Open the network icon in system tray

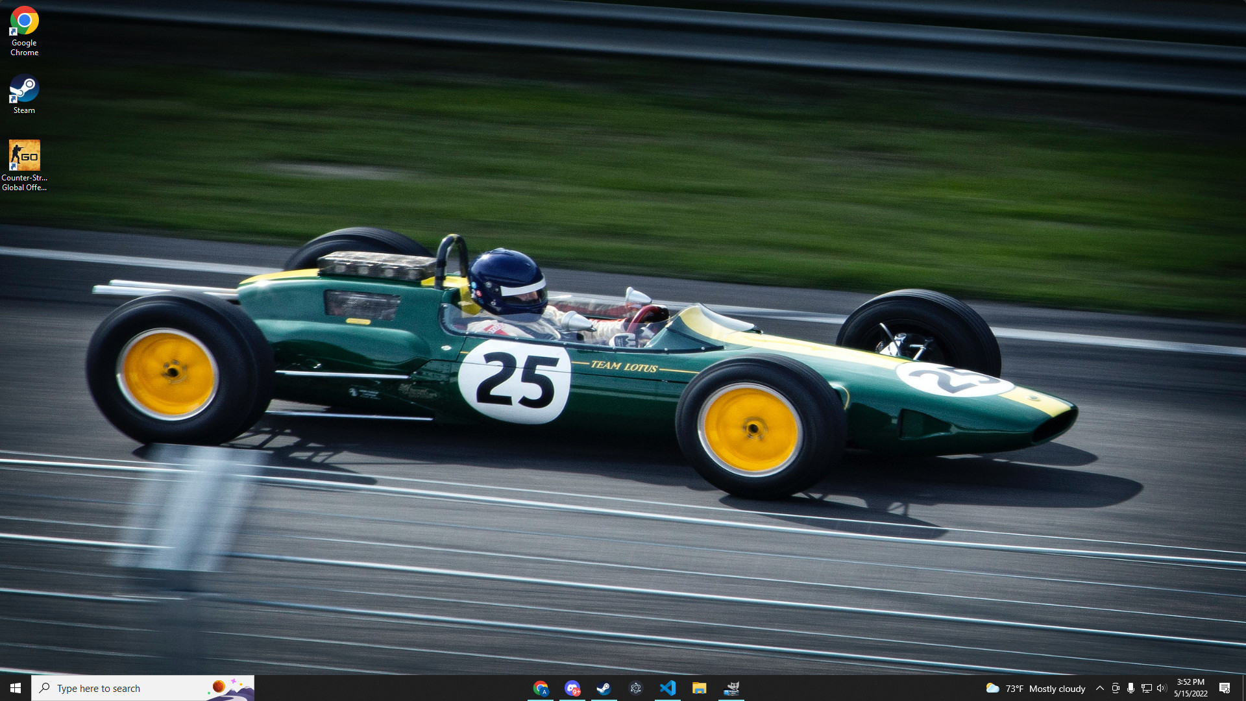(1147, 688)
